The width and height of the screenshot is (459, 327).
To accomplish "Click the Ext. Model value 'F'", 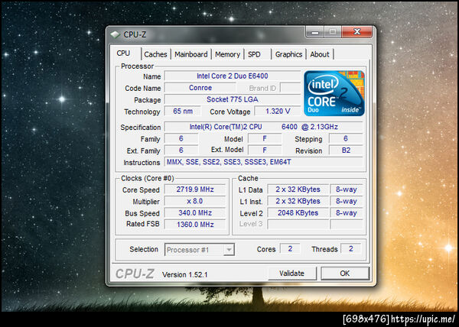I will pyautogui.click(x=265, y=151).
